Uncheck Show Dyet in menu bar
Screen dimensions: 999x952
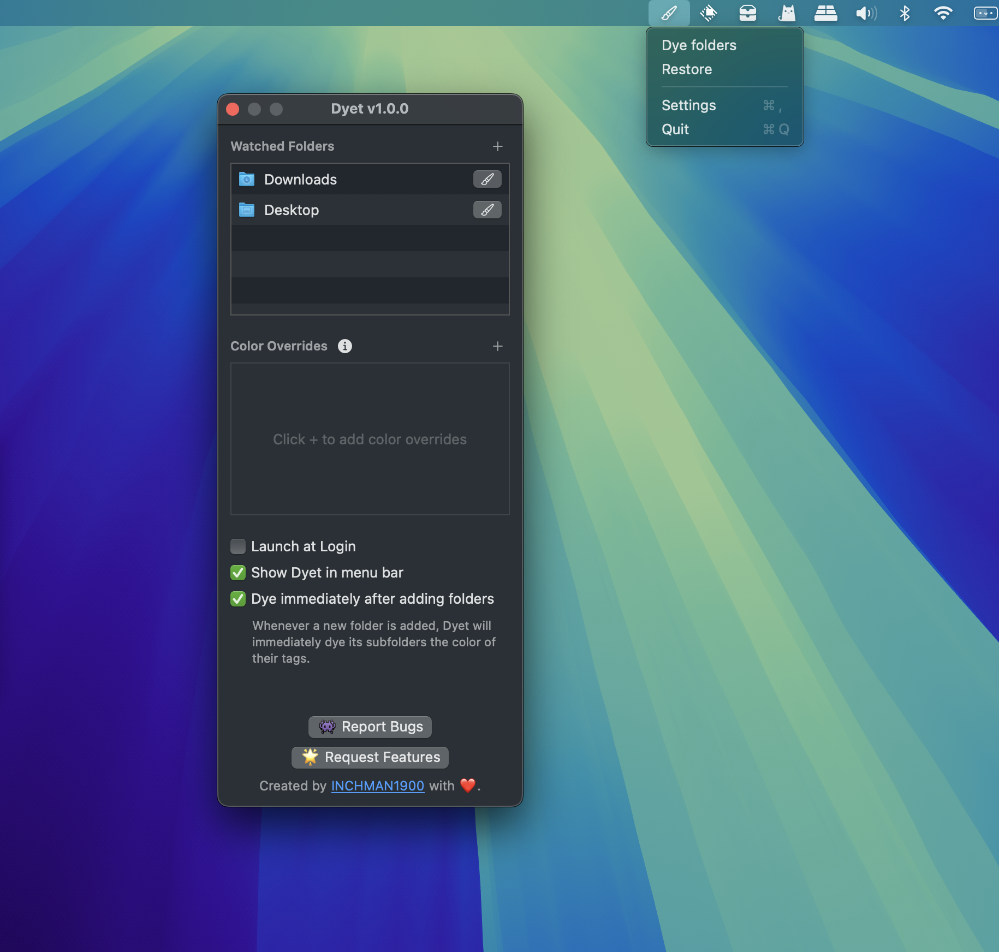point(238,573)
